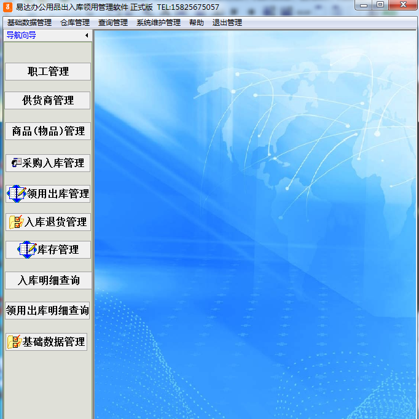Click the notebook icon on 库存管理
Viewport: 419px width, 419px height.
click(x=27, y=249)
